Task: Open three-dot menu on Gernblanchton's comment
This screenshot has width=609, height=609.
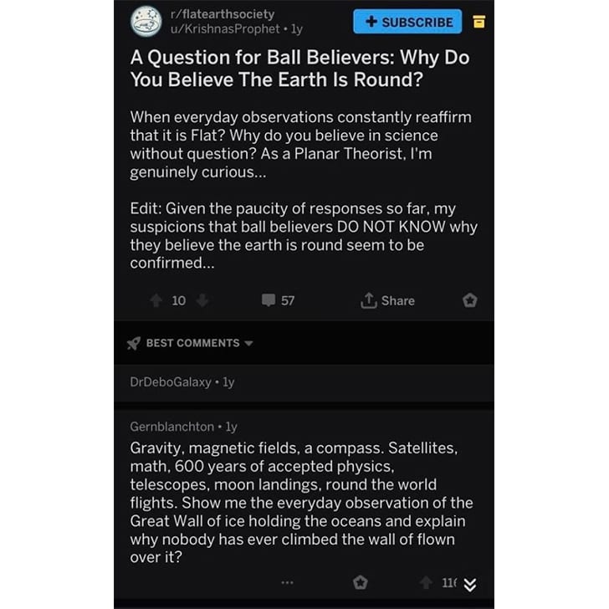Action: tap(287, 582)
